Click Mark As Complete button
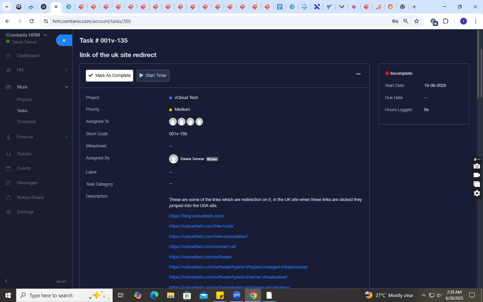 click(109, 75)
